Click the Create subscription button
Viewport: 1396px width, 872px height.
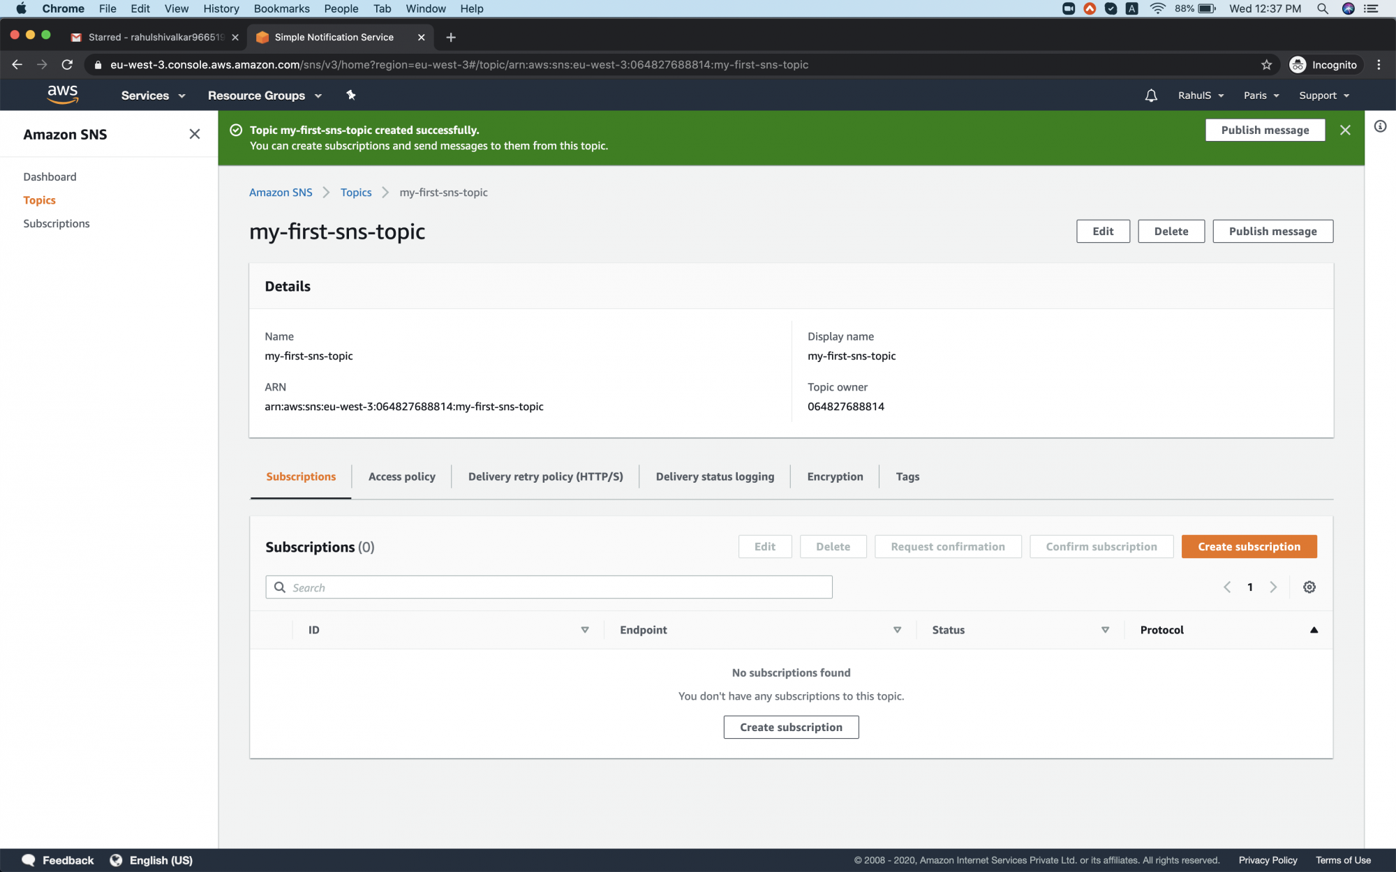(1249, 546)
